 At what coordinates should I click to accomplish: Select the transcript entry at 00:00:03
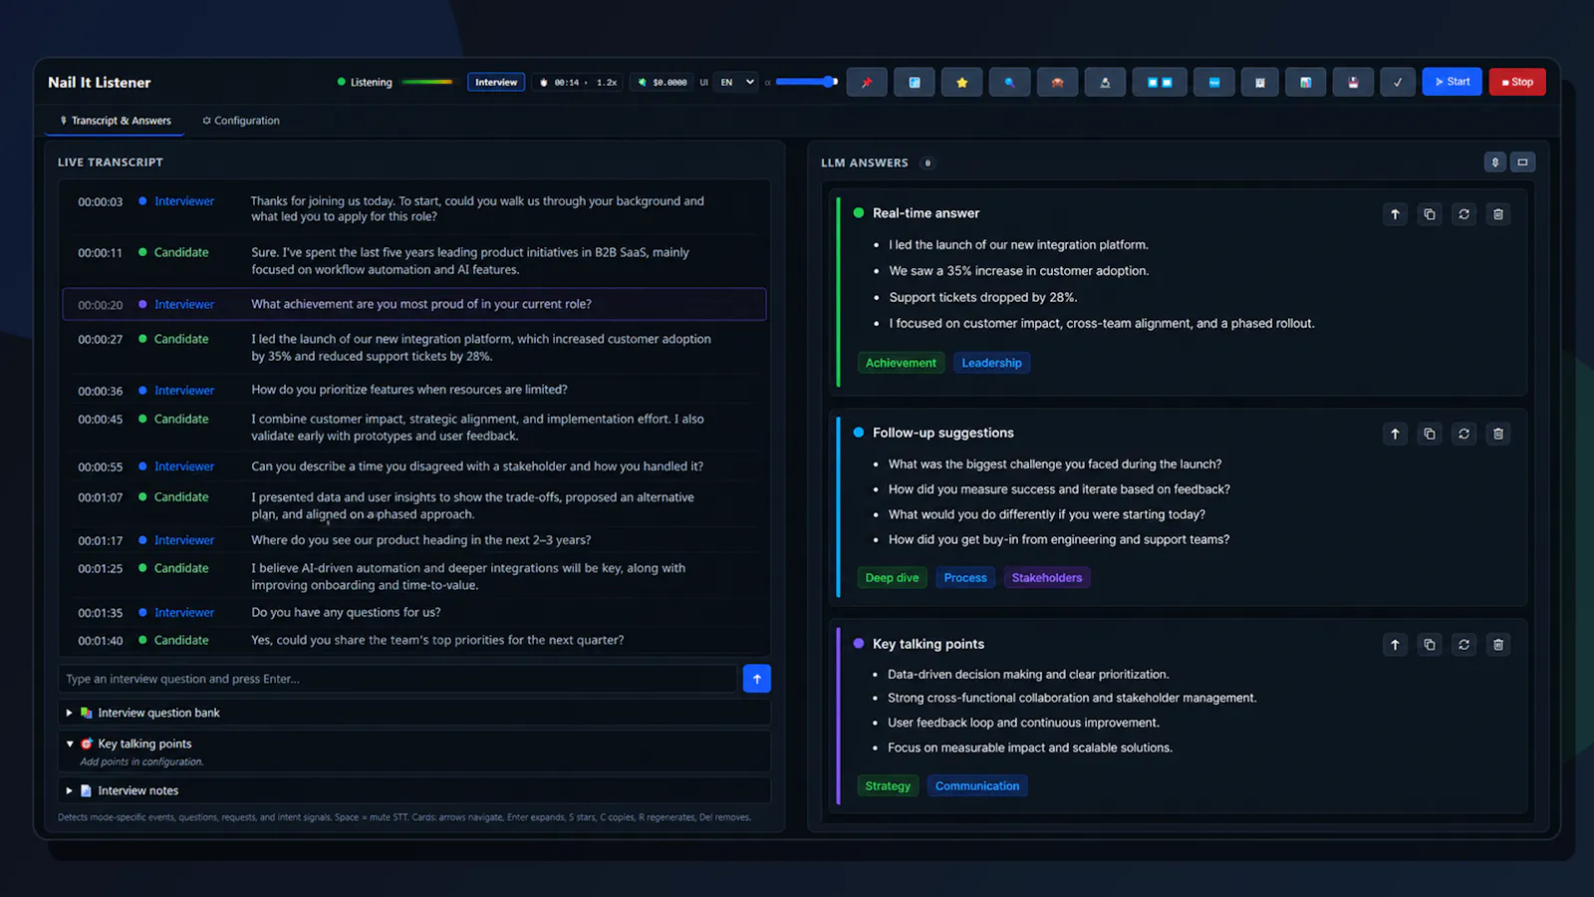coord(414,208)
